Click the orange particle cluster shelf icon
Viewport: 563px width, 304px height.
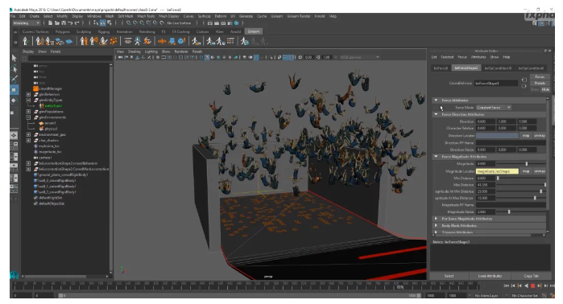[x=113, y=41]
